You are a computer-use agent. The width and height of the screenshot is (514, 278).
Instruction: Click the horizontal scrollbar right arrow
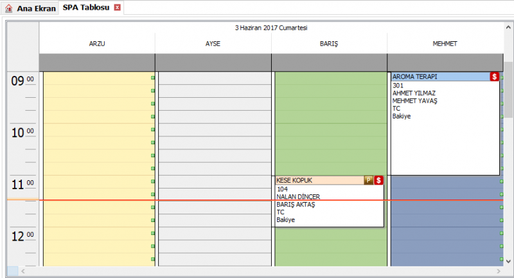[499, 271]
